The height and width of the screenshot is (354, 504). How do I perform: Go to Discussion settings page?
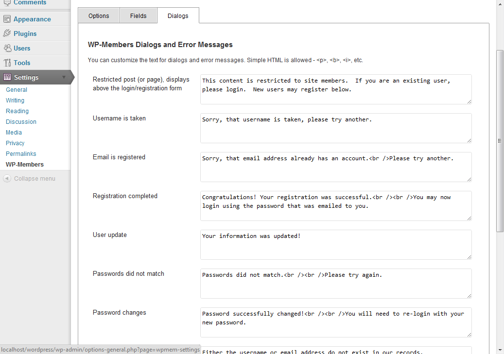coord(21,121)
